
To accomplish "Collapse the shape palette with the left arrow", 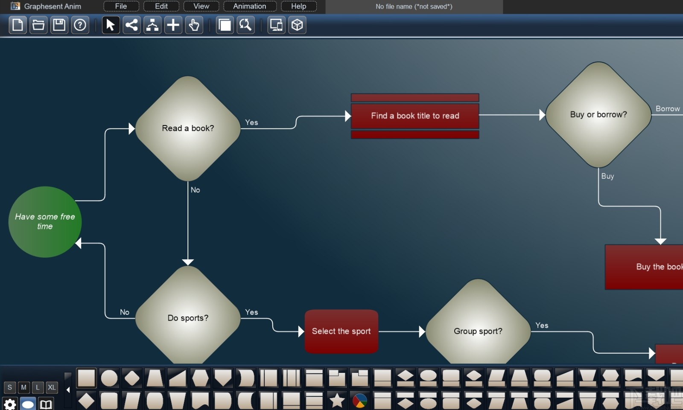I will [x=68, y=390].
